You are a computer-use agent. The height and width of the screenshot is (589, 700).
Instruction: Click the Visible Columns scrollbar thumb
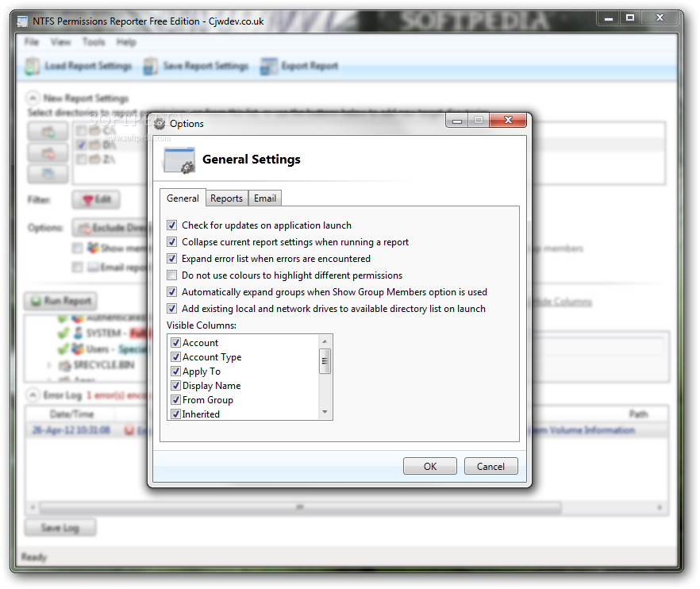point(325,361)
